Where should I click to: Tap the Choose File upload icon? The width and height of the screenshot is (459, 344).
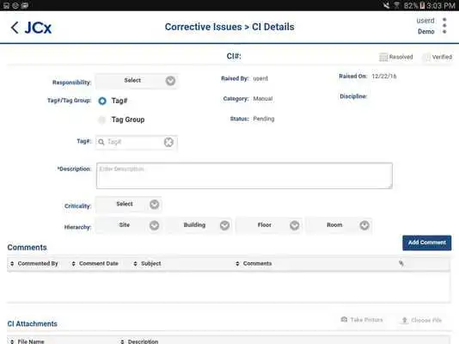click(405, 320)
